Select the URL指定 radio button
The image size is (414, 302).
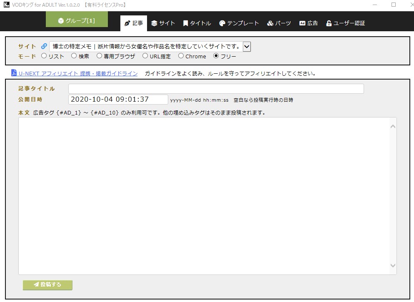point(145,56)
